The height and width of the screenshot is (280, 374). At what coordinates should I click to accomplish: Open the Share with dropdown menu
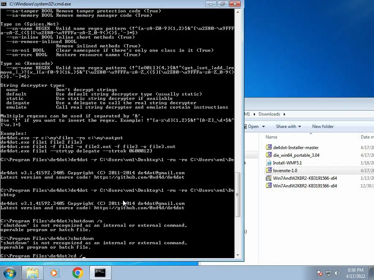coord(289,127)
